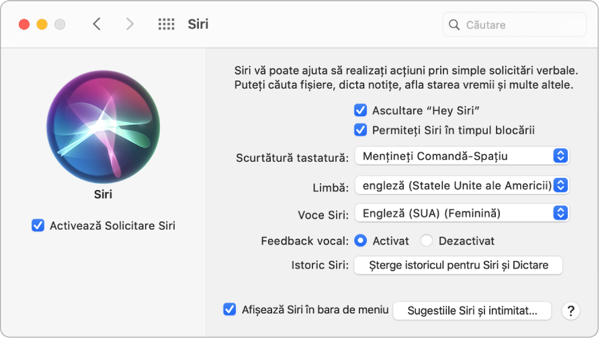Open the Scurtătură tastatură dropdown
Screen dimensions: 602x341
click(462, 156)
